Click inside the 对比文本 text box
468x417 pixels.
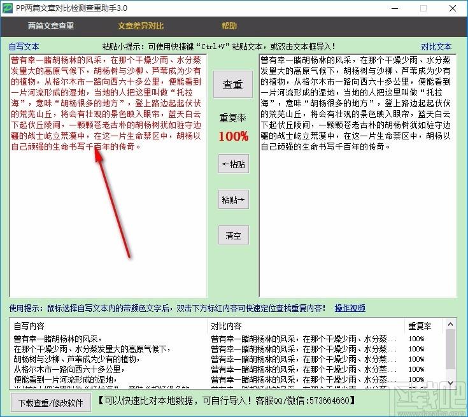[358, 176]
